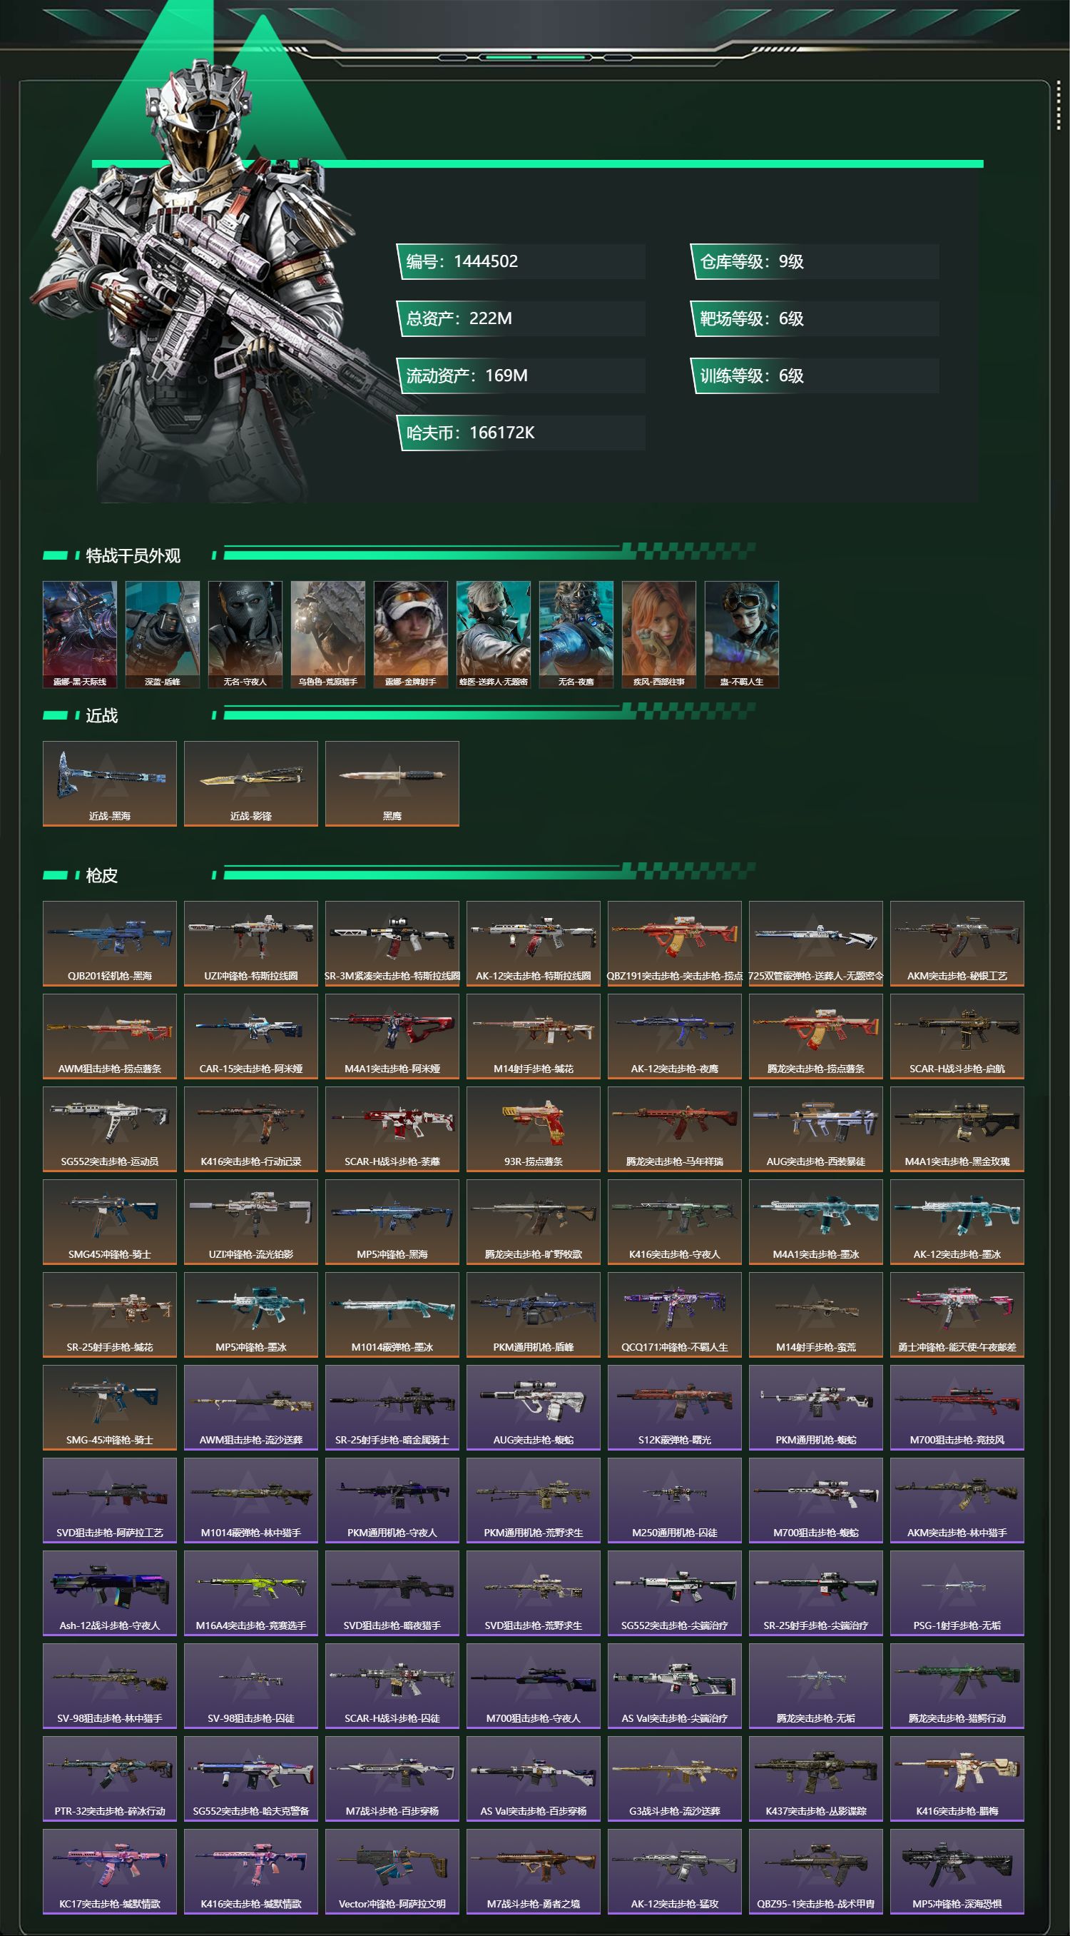Click the UZI冲锋枪-特斯拉线圈 skin card
1070x1936 pixels.
pos(251,943)
